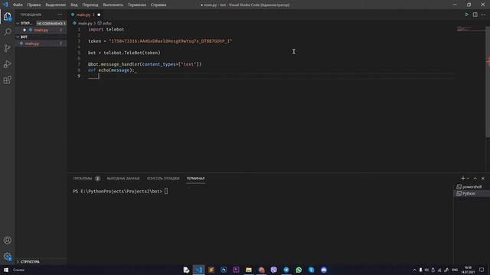Close main.py tab via unsaved dot
This screenshot has width=490, height=275.
point(99,15)
